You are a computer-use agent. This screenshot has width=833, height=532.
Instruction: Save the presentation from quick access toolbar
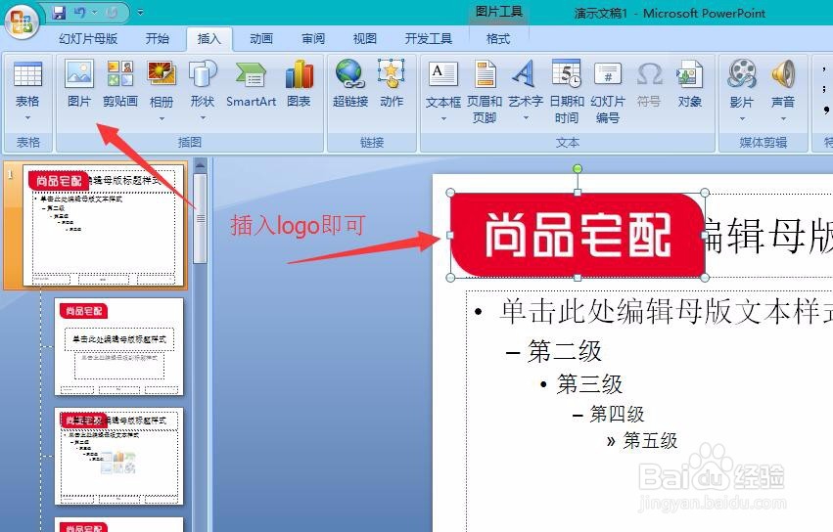(60, 12)
